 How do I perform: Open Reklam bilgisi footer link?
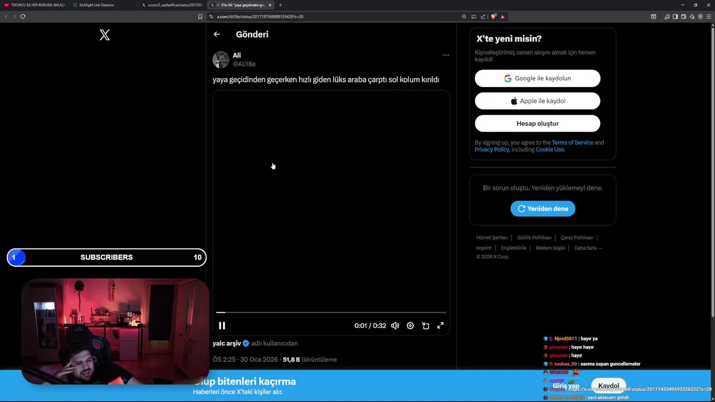coord(550,248)
